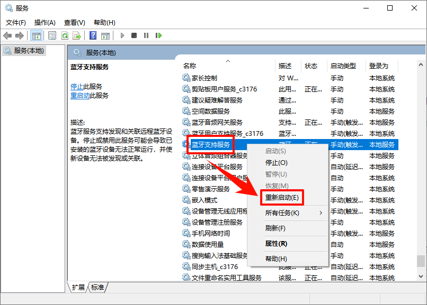Click the gear icon in 服务(本地) header
This screenshot has width=427, height=305.
pyautogui.click(x=77, y=53)
